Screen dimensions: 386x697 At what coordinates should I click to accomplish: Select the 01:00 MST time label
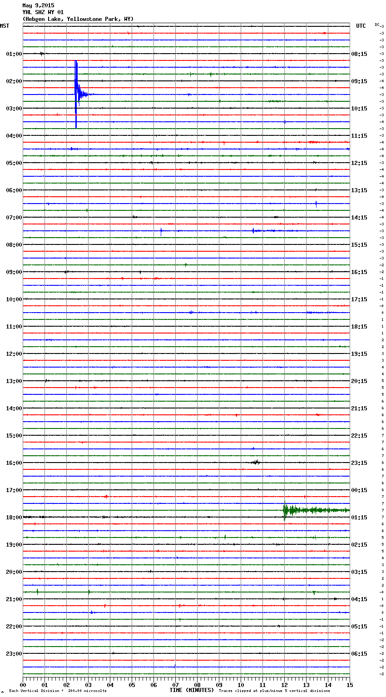tap(14, 54)
